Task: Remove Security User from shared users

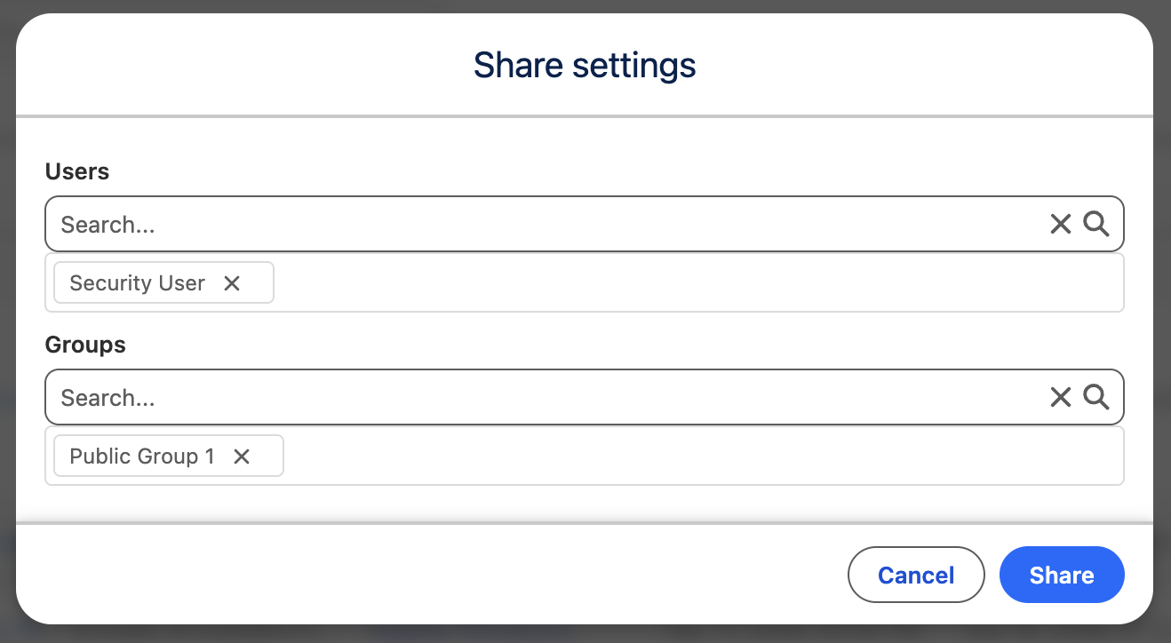Action: pyautogui.click(x=232, y=283)
